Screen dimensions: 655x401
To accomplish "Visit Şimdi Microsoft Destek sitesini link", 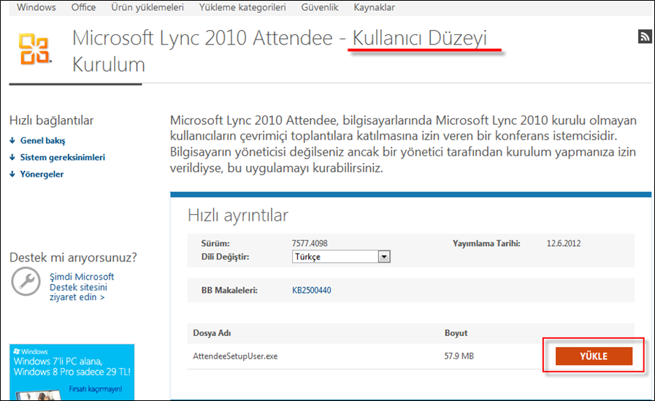I will coord(82,287).
